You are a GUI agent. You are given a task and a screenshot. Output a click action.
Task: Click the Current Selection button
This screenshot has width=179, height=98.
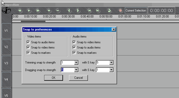click(136, 10)
